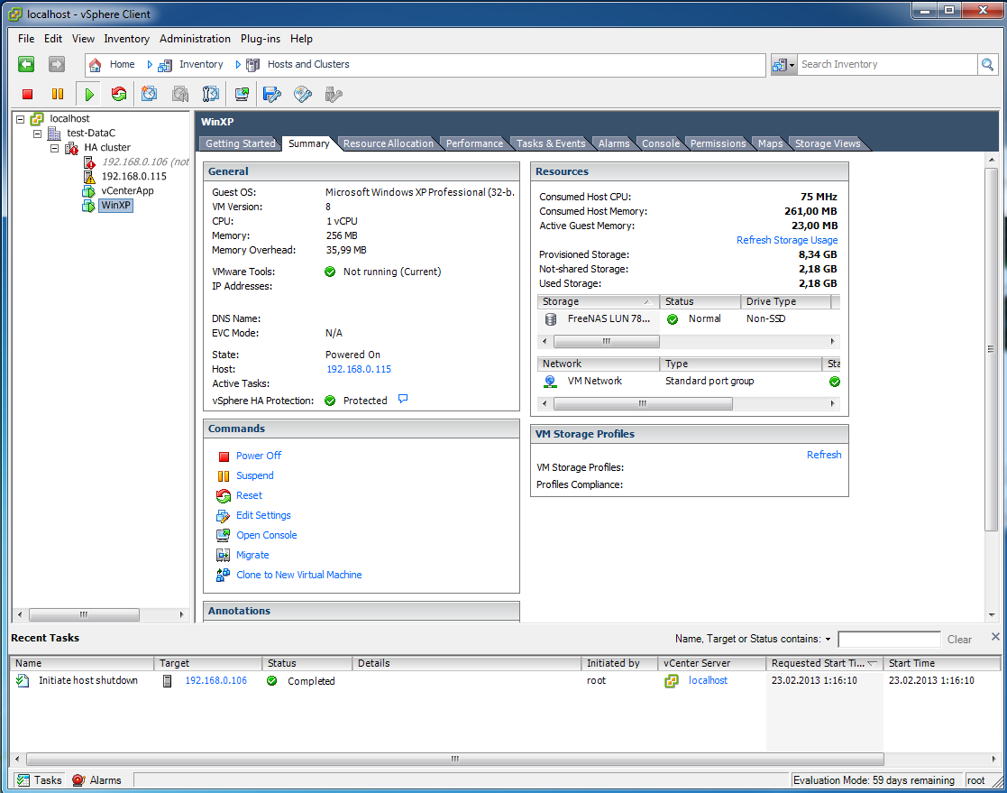Screen dimensions: 1007x793
Task: Click the grey Forward navigation arrow
Action: click(57, 64)
